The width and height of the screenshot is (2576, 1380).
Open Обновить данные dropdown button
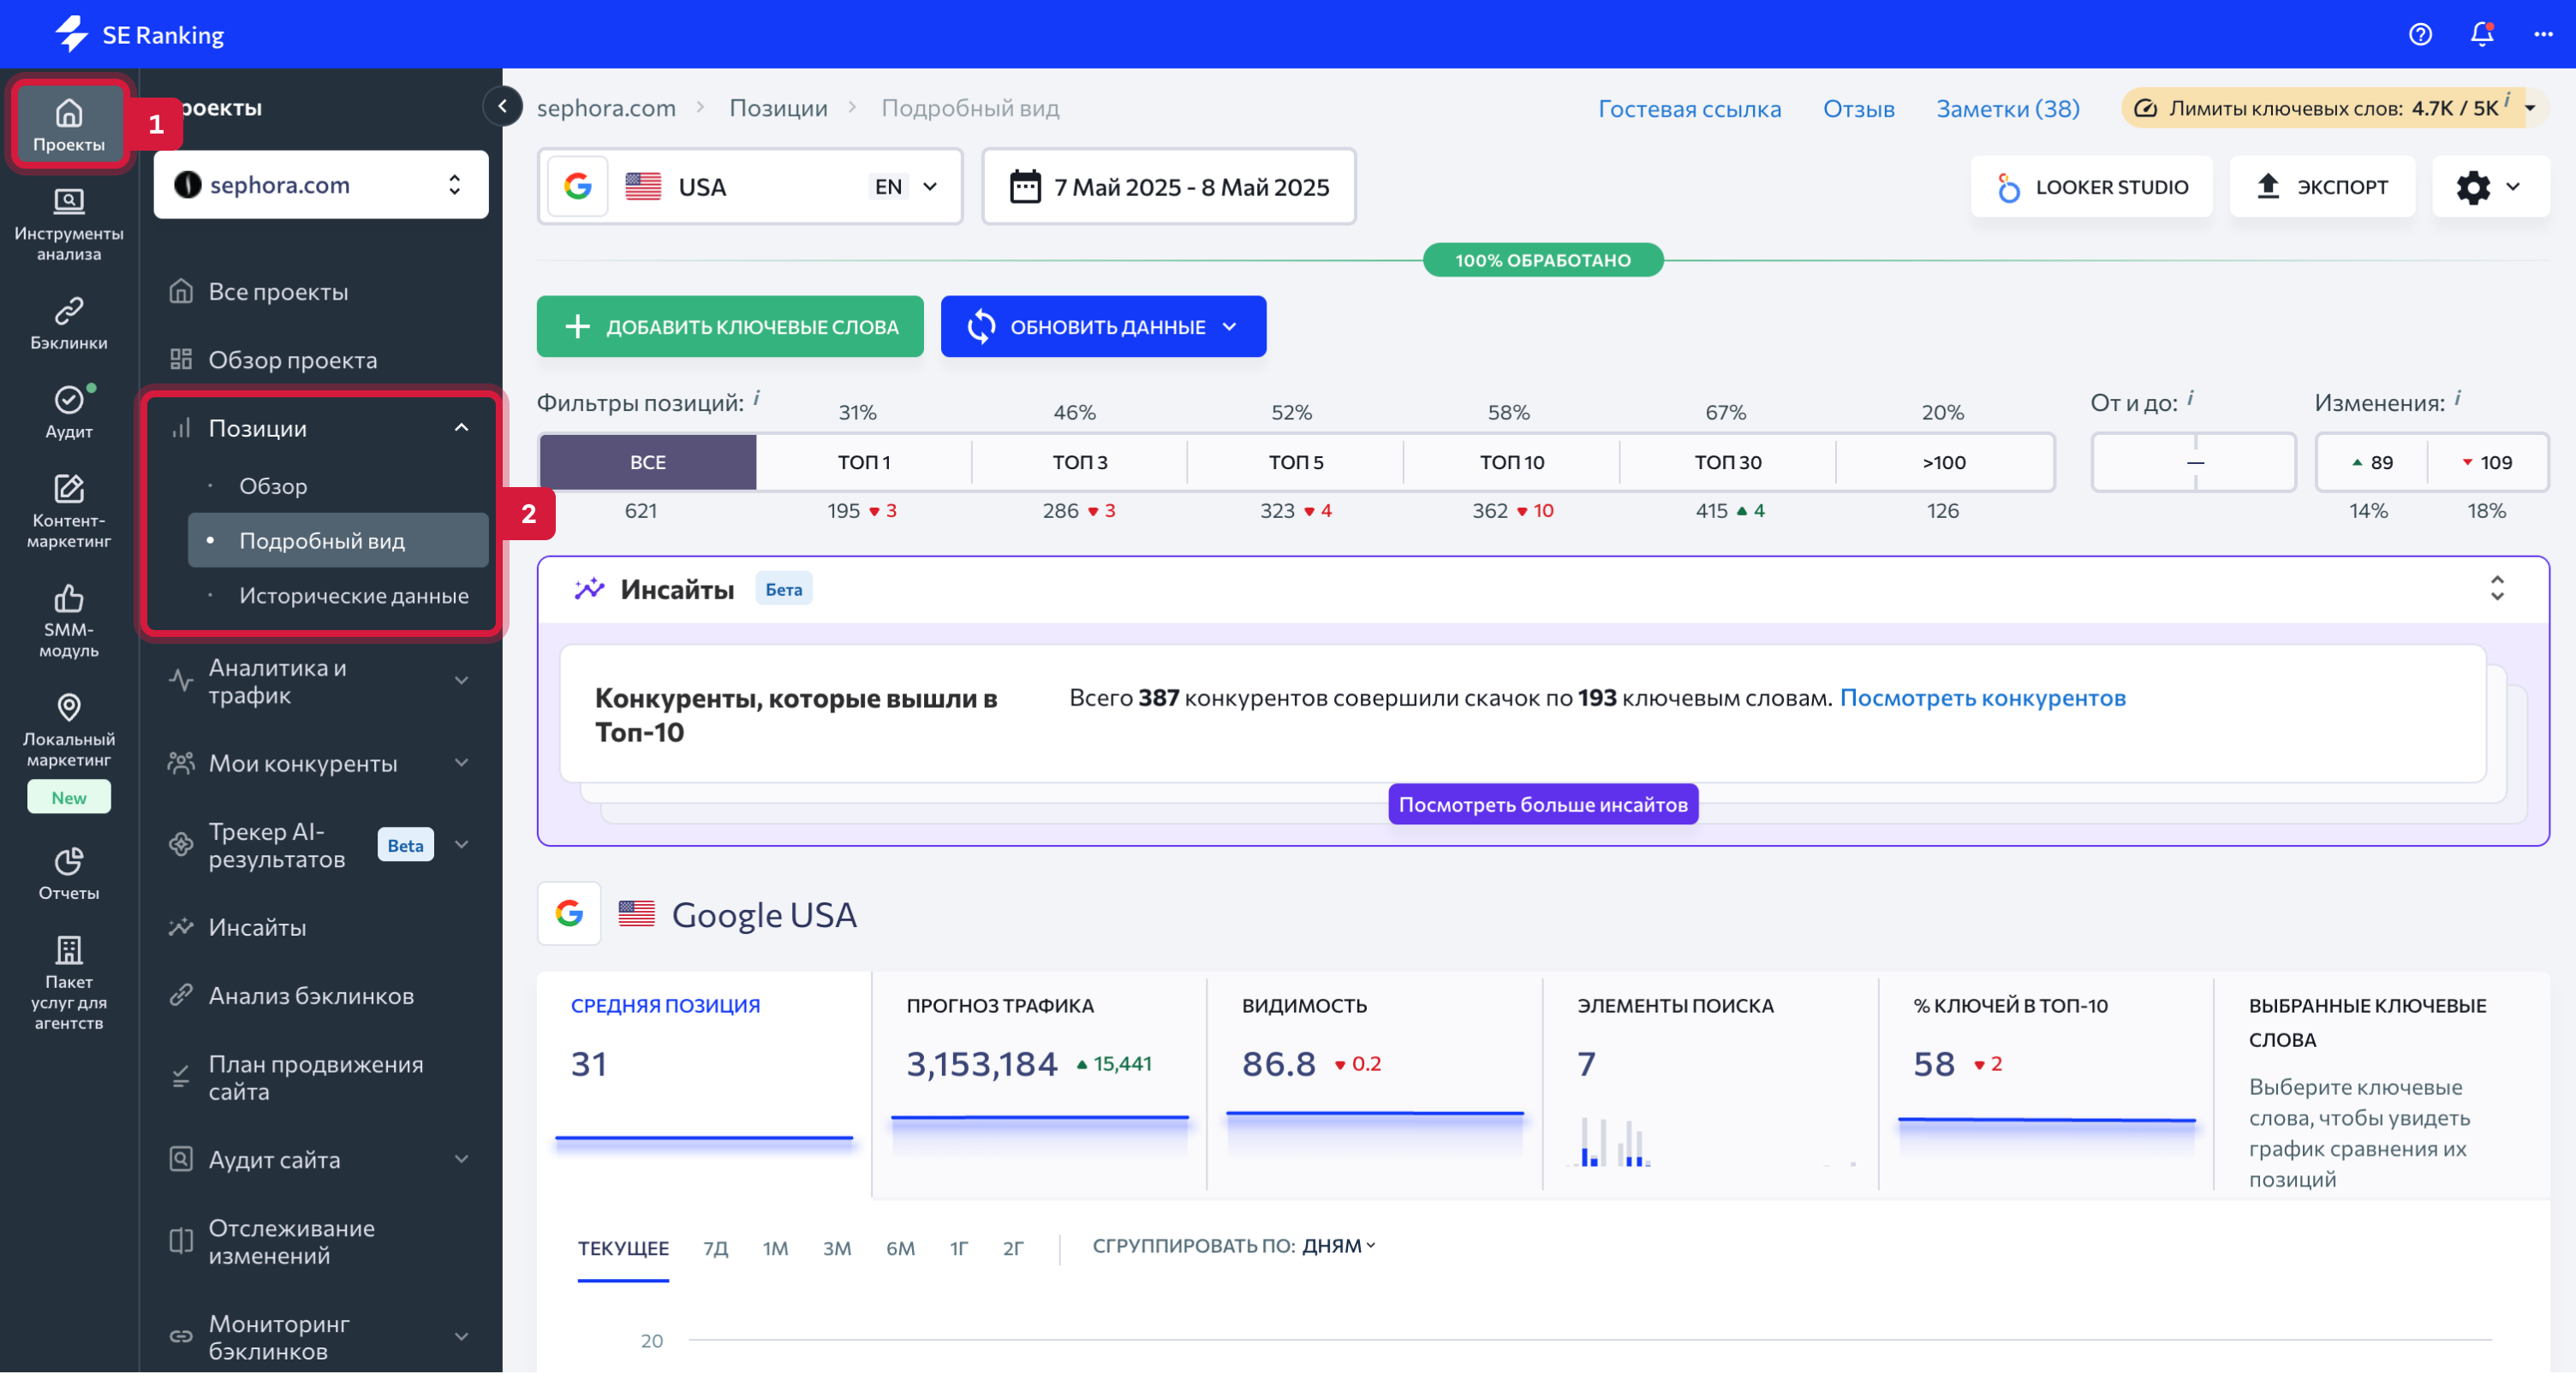[x=1103, y=327]
